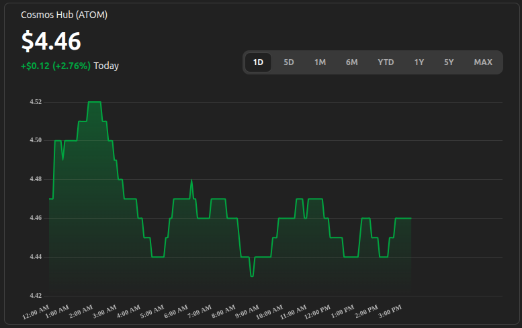
Task: Click the 11:00 AM x-axis label
Action: pos(294,312)
